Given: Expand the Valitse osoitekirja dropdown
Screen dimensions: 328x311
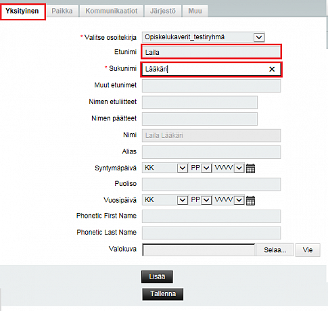Looking at the screenshot, I should (x=259, y=37).
